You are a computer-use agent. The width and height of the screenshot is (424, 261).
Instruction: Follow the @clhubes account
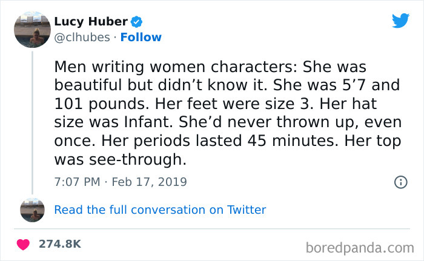(x=141, y=38)
